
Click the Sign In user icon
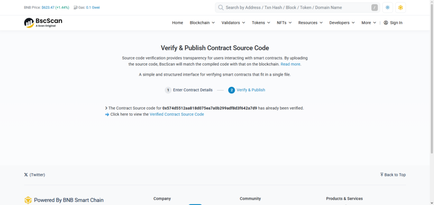coord(386,23)
